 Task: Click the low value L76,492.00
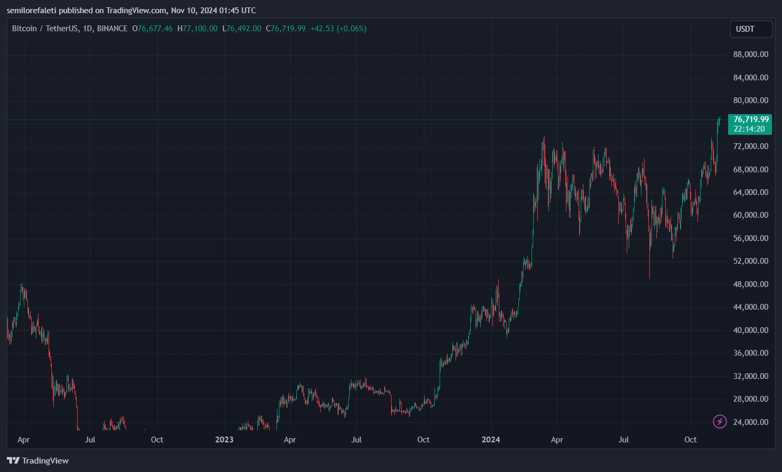(241, 29)
